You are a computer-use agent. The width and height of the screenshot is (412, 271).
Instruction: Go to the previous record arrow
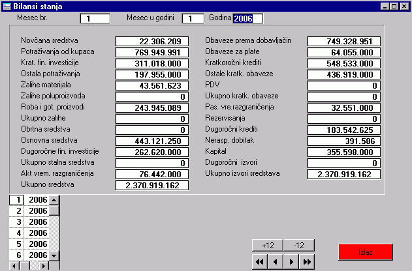pos(276,262)
